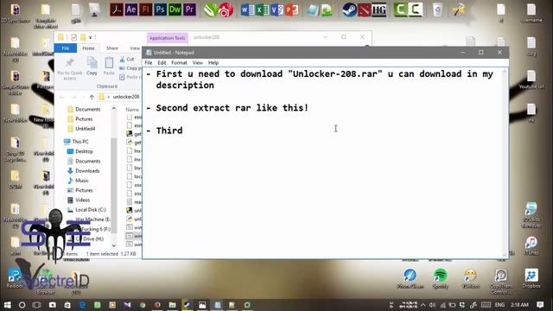The image size is (553, 311).
Task: Open Notepad File menu
Action: 149,63
